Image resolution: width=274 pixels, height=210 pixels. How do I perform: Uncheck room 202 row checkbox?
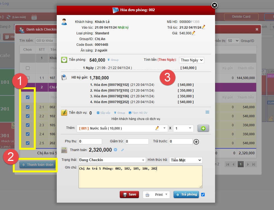pyautogui.click(x=28, y=143)
